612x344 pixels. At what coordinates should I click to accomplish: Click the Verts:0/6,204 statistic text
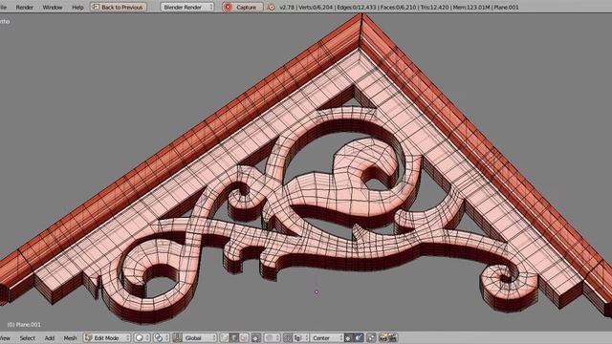coord(316,7)
